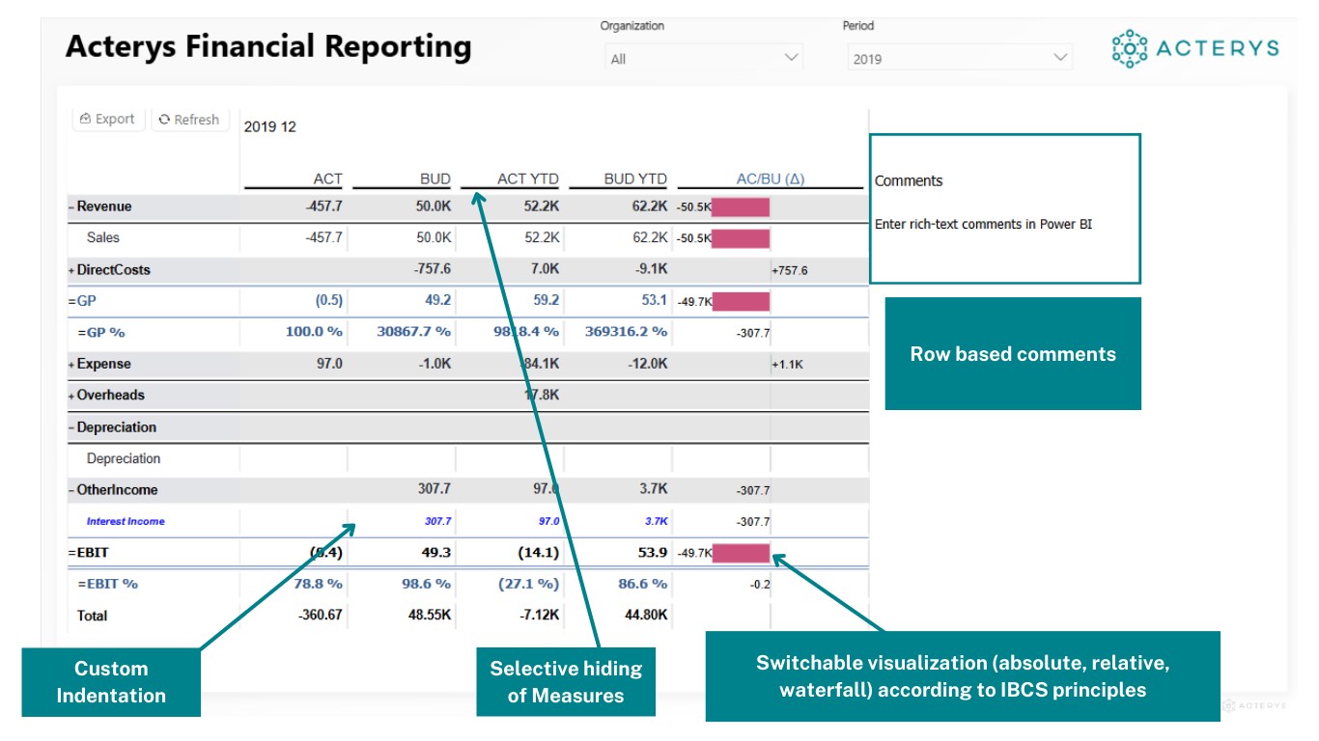Select the =GP row label
The height and width of the screenshot is (741, 1319).
point(82,301)
